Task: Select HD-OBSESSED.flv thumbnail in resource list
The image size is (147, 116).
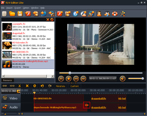Action: click(x=7, y=55)
